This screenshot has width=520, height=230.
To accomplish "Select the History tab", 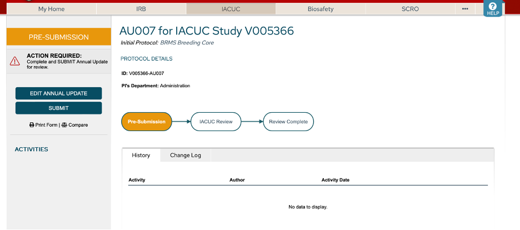I will click(141, 156).
